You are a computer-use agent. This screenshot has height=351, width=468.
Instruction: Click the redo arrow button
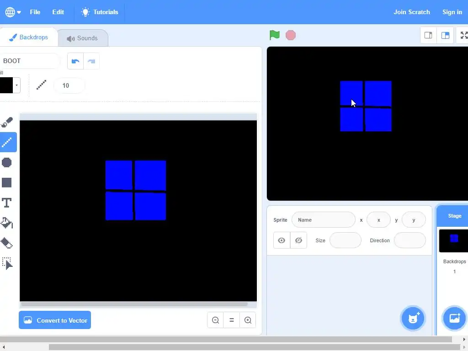point(91,61)
